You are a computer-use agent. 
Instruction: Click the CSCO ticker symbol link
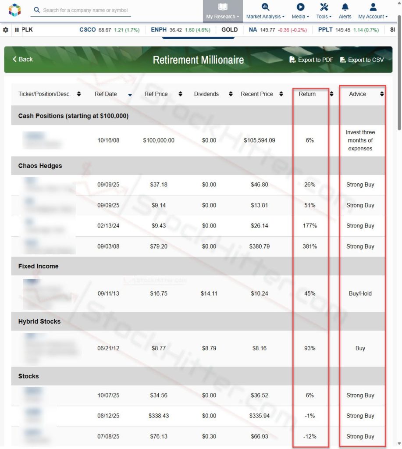pos(87,29)
